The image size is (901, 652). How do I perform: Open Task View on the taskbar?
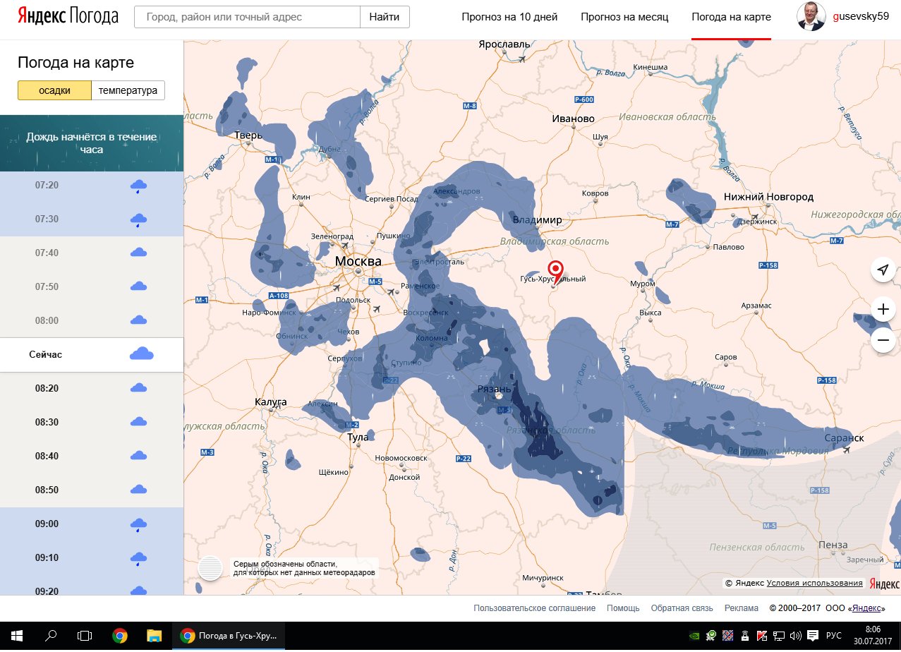tap(85, 636)
